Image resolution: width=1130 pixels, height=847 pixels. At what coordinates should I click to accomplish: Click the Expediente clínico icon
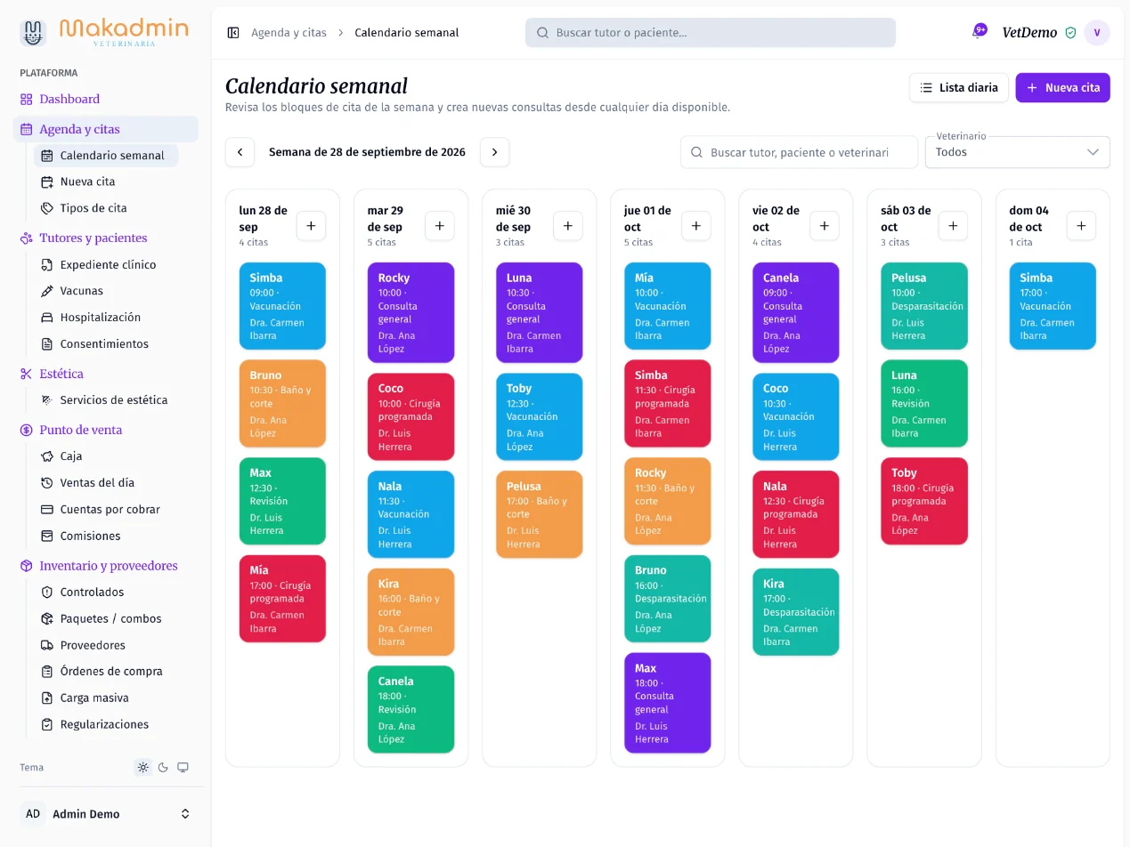pos(47,265)
